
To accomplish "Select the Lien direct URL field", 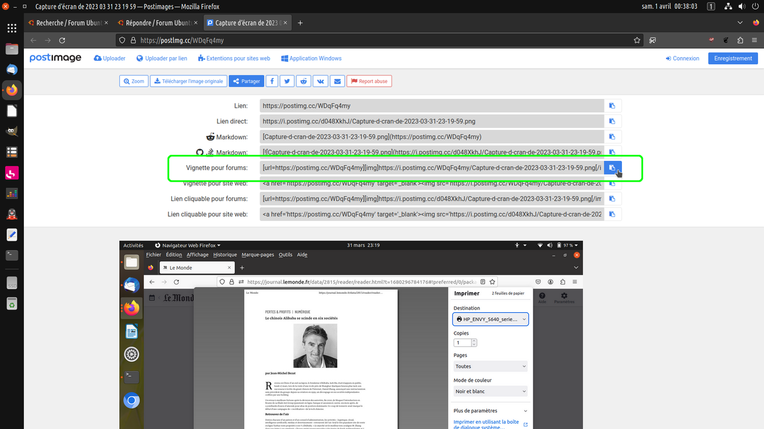I will (x=432, y=121).
